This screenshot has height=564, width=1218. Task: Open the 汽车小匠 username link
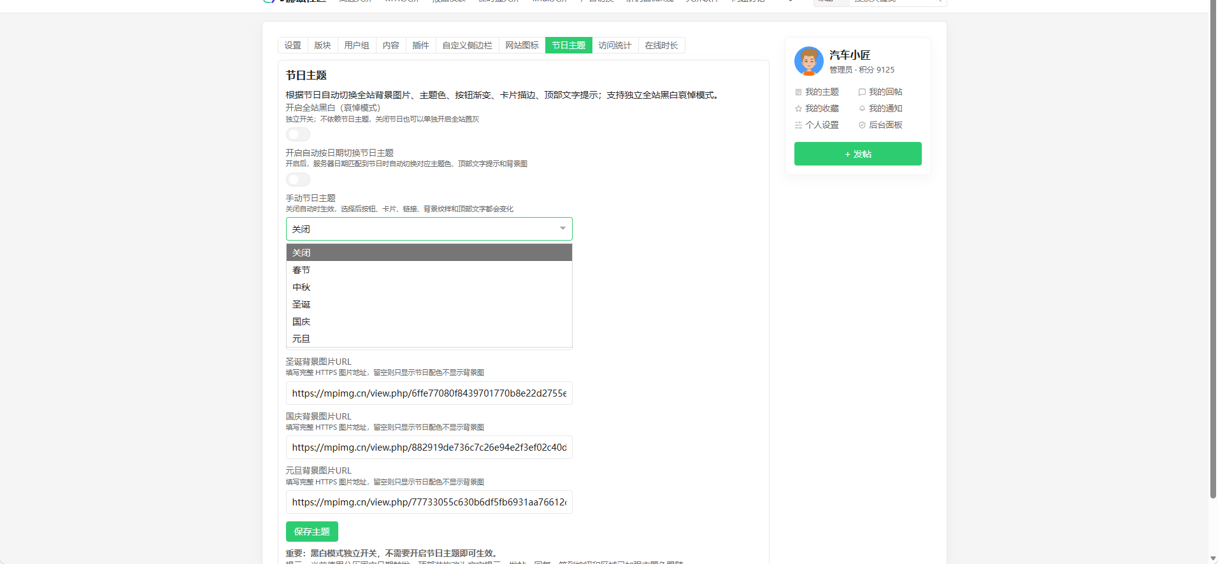850,55
